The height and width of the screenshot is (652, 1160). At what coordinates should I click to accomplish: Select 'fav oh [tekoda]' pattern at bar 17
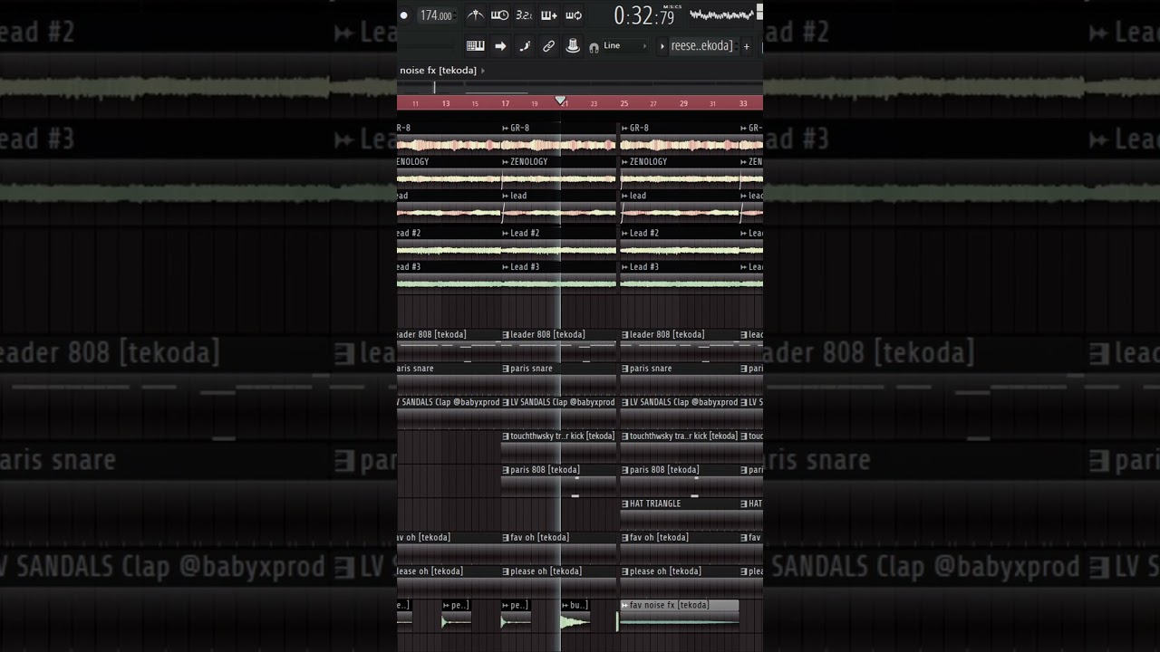558,548
